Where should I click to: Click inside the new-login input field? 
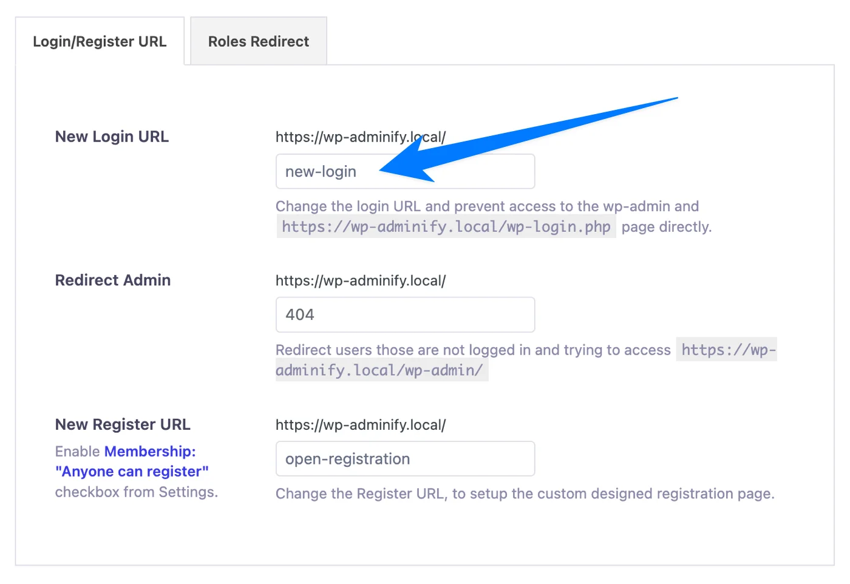click(x=405, y=171)
